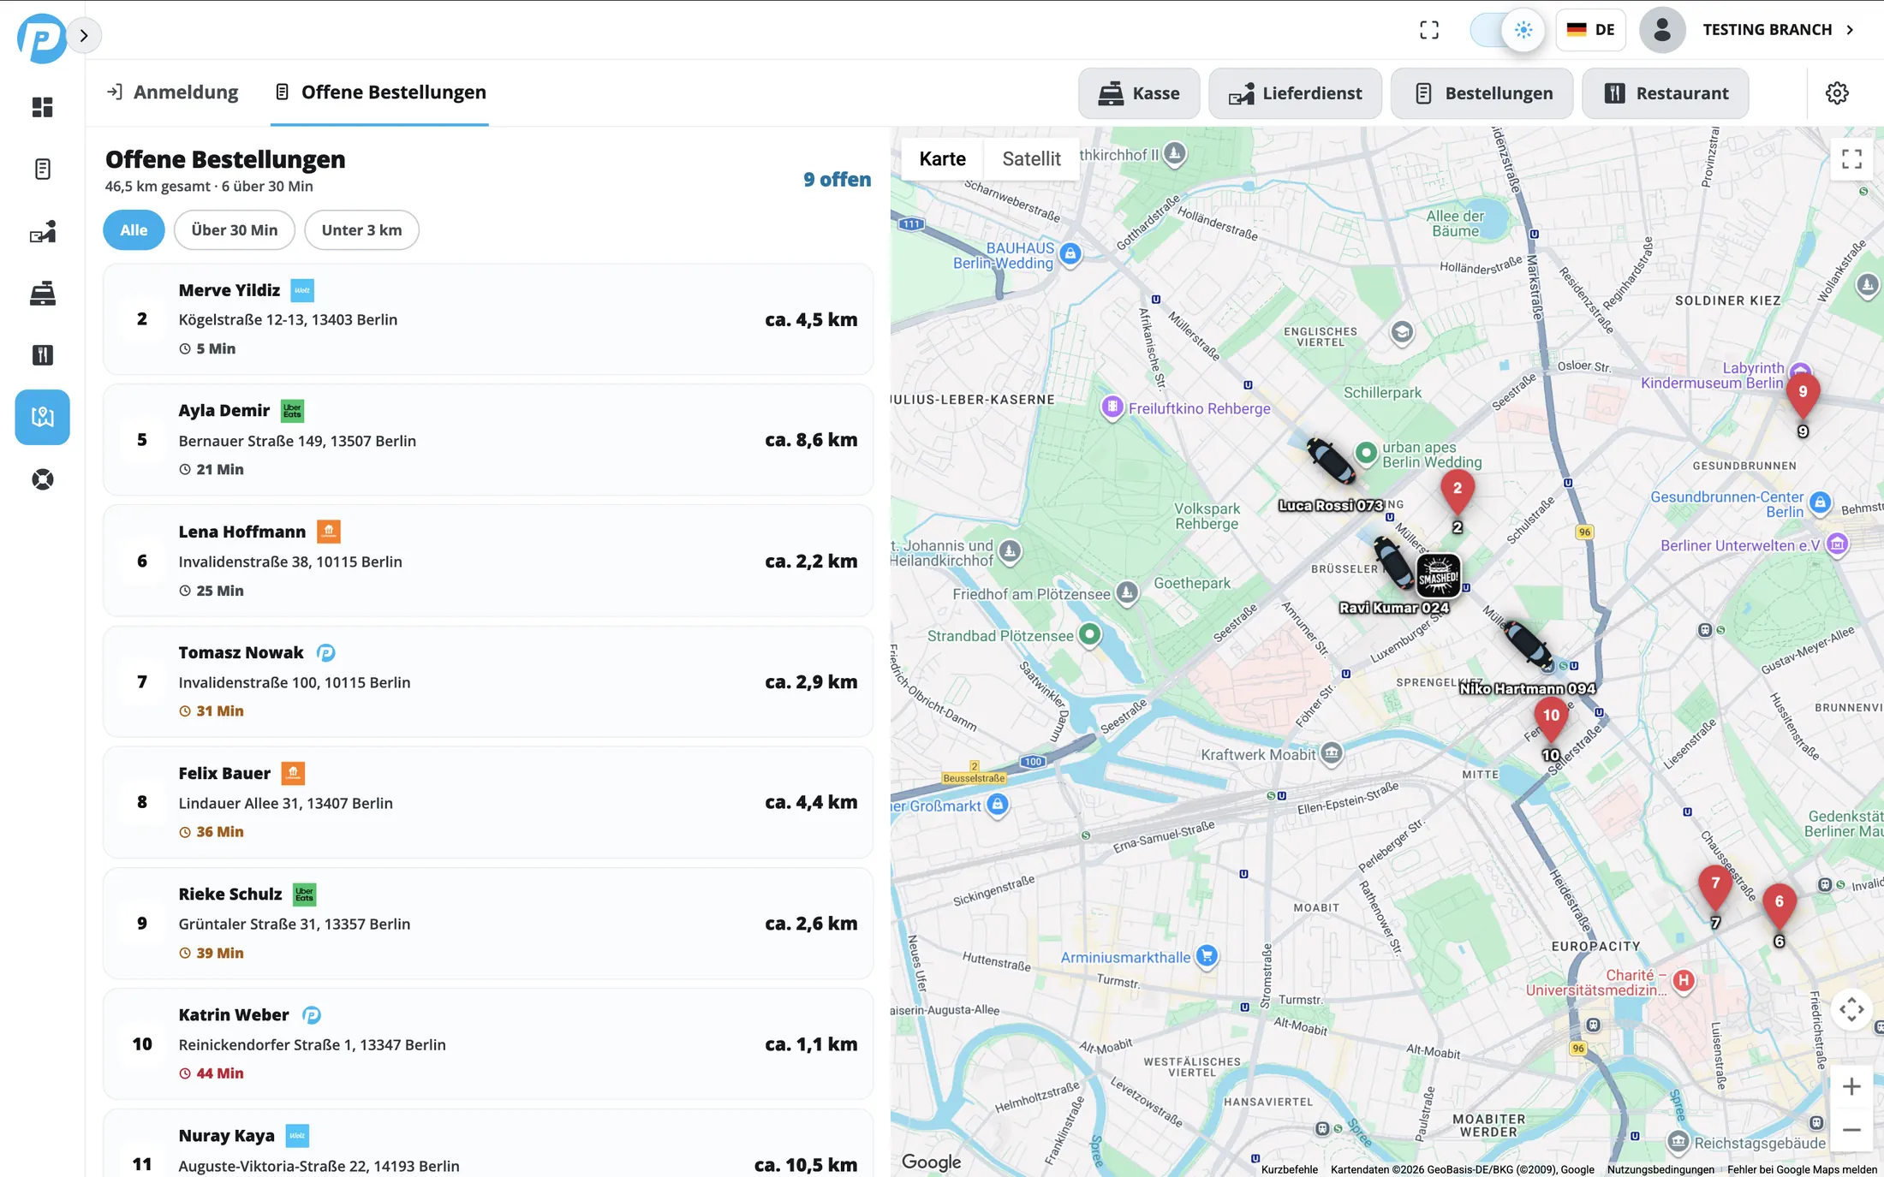Click the user avatar icon
Viewport: 1884px width, 1177px height.
click(x=1662, y=30)
